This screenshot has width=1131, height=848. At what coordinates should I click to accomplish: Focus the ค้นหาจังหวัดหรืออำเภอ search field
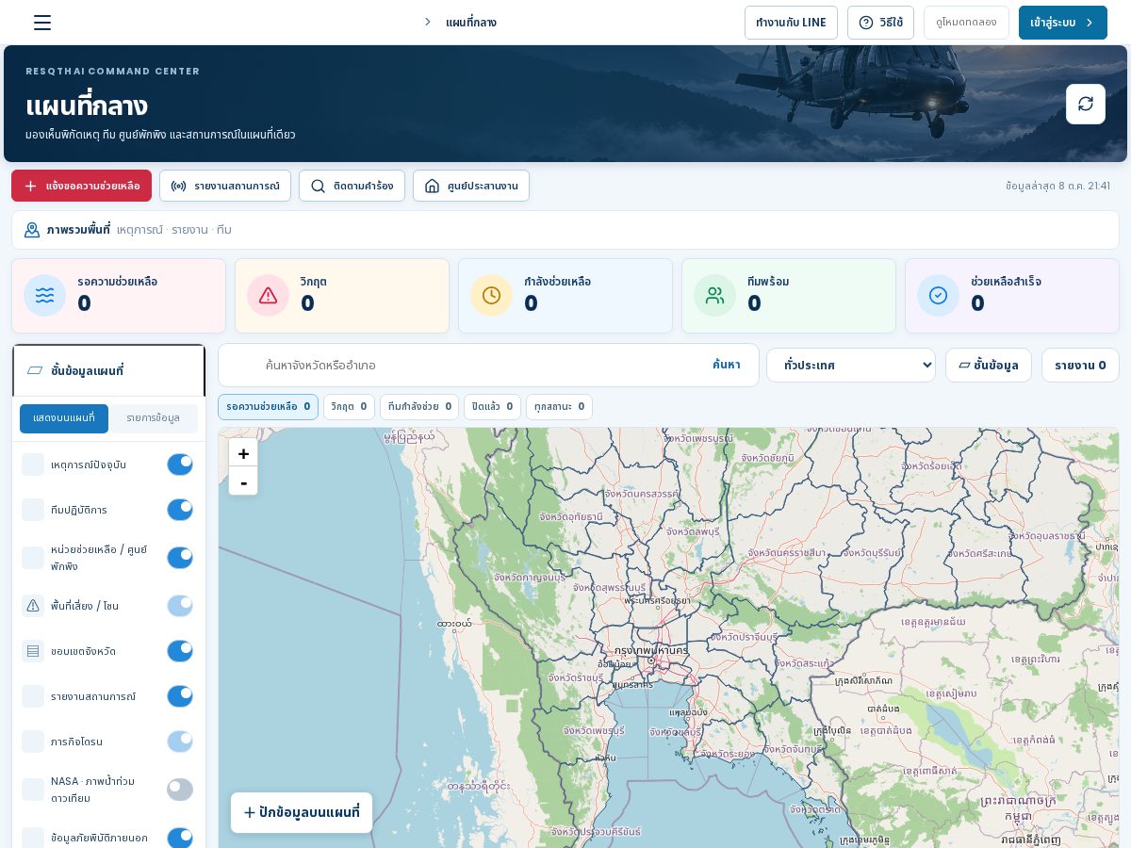point(481,365)
